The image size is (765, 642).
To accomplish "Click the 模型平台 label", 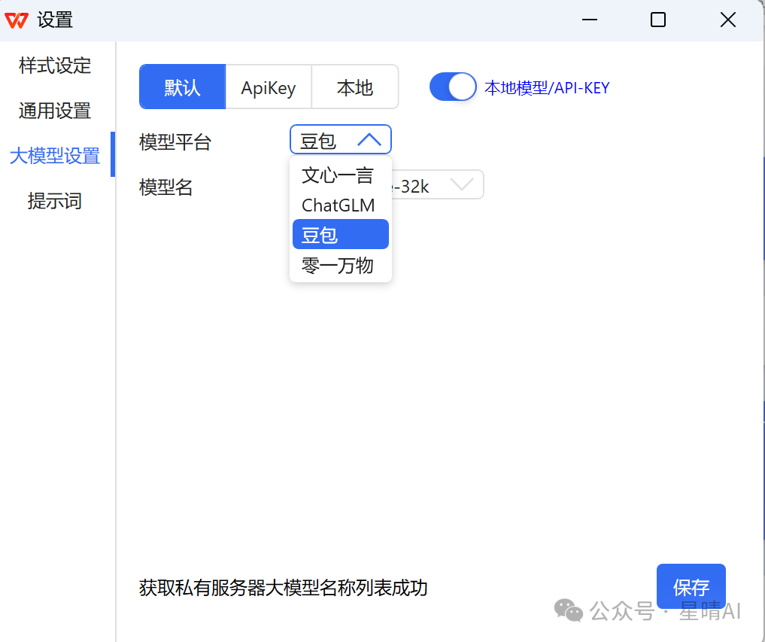I will coord(175,142).
